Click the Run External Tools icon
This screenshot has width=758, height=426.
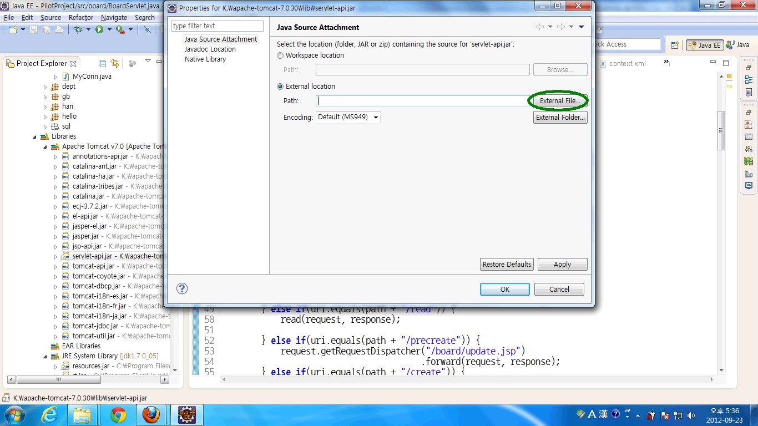point(120,29)
